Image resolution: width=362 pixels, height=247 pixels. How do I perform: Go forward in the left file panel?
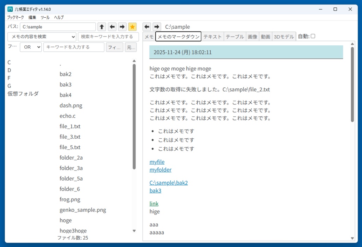click(x=122, y=27)
